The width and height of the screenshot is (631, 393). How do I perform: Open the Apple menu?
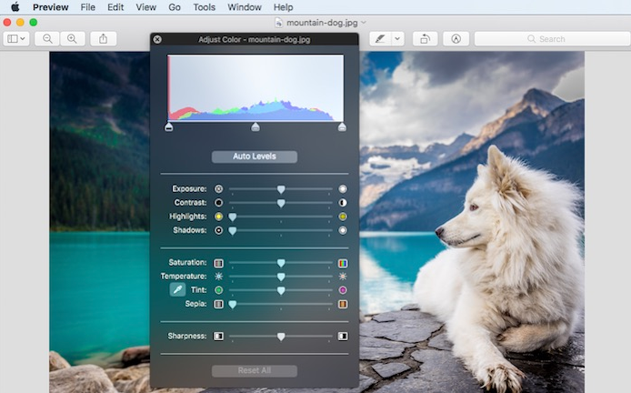15,7
